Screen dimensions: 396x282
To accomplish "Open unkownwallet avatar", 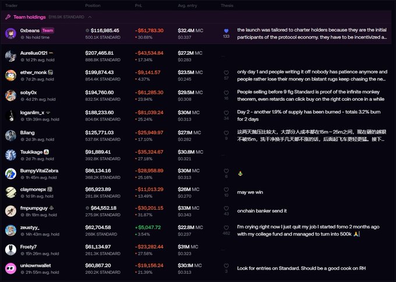I will click(x=10, y=269).
